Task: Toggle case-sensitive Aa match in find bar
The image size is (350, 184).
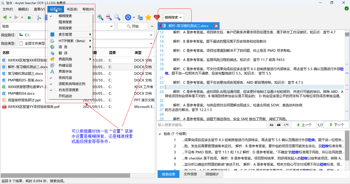Action: click(272, 125)
